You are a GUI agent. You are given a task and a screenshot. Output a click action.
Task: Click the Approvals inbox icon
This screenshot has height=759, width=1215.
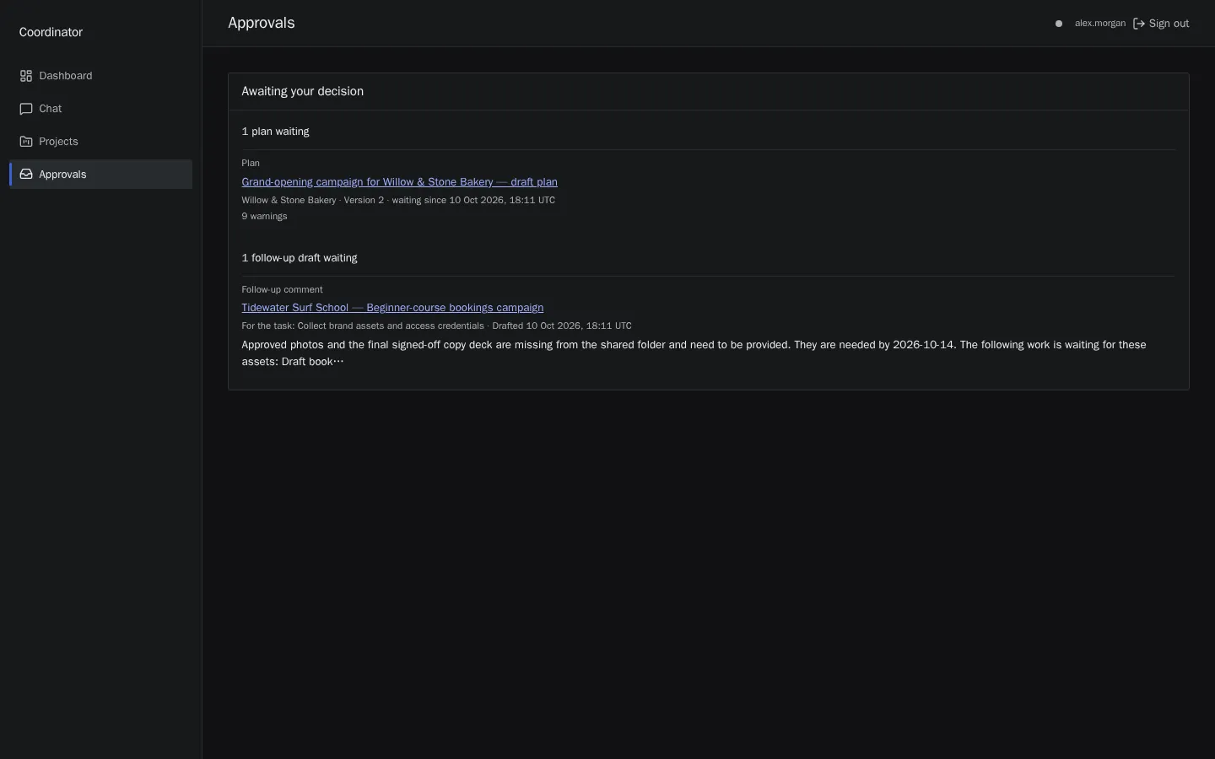26,175
